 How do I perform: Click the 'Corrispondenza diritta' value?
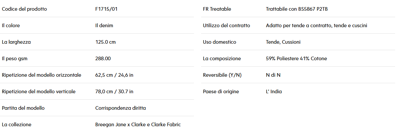tap(120, 108)
